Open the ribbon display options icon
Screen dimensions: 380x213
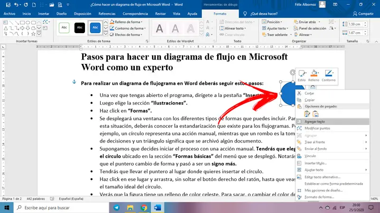[x=335, y=4]
